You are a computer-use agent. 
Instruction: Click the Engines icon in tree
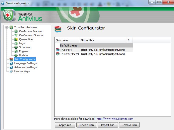click(16, 51)
